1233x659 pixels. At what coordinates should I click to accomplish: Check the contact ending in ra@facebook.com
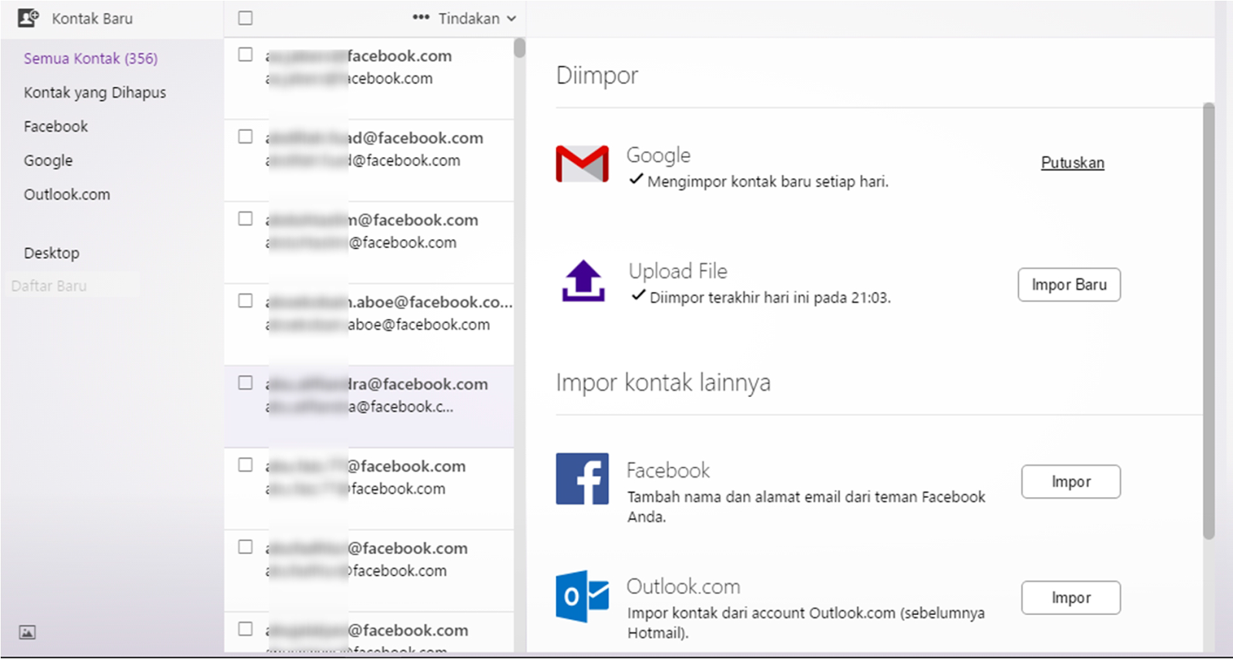click(x=245, y=383)
